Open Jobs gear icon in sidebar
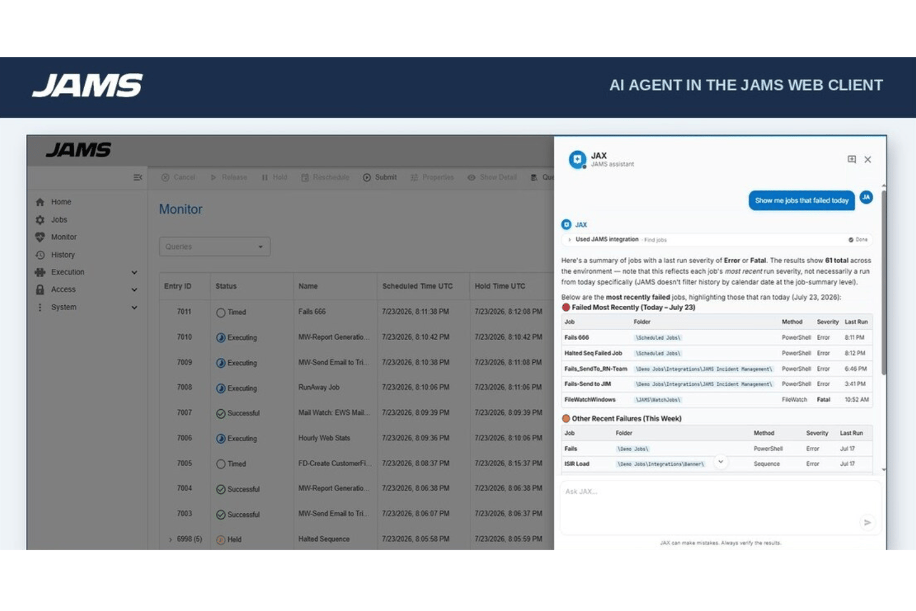Viewport: 916px width, 611px height. click(x=40, y=220)
